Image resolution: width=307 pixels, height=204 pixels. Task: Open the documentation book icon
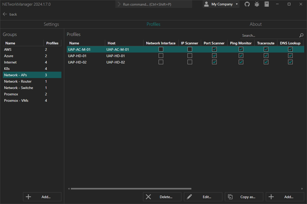(x=267, y=4)
